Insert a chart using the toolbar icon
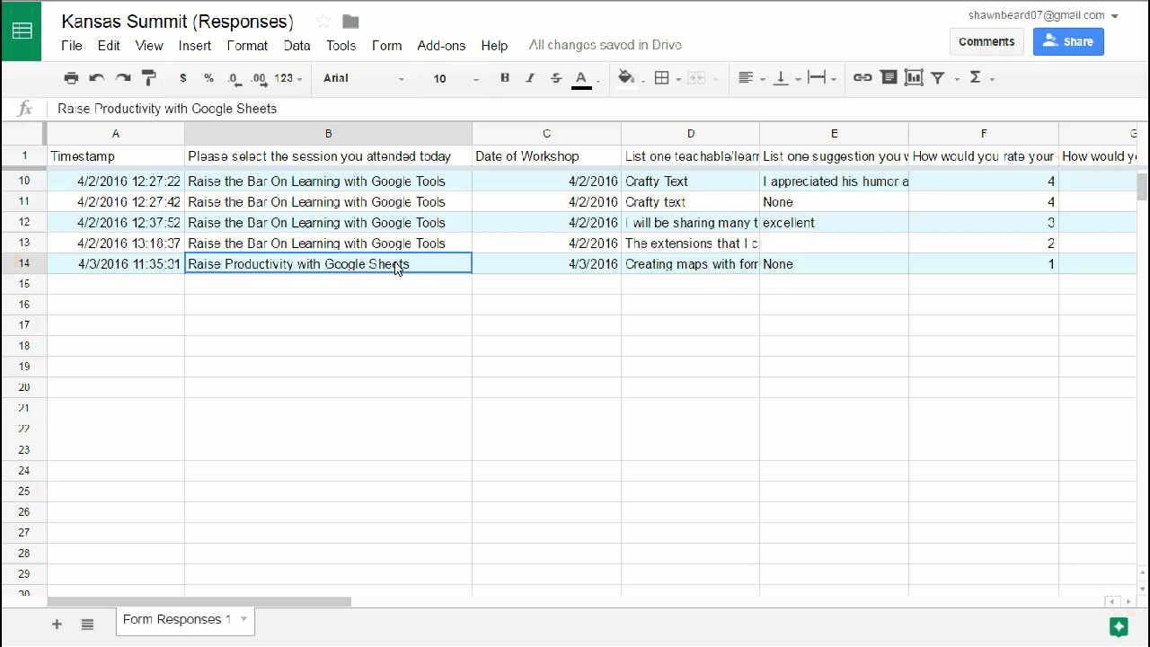 point(914,78)
